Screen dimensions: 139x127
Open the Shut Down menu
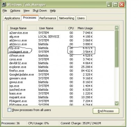pyautogui.click(x=40, y=11)
